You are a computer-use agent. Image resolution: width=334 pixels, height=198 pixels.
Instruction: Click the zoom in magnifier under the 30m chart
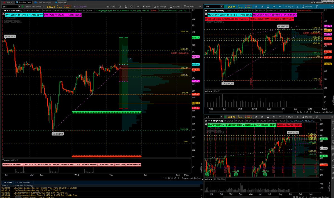169,178
